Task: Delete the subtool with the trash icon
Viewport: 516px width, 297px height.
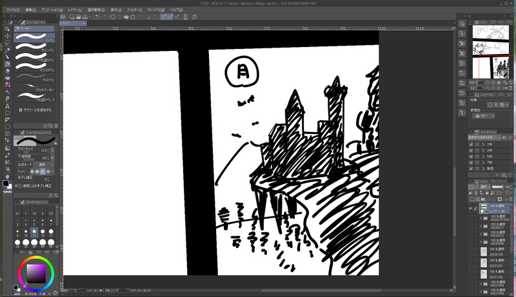Action: coord(56,126)
